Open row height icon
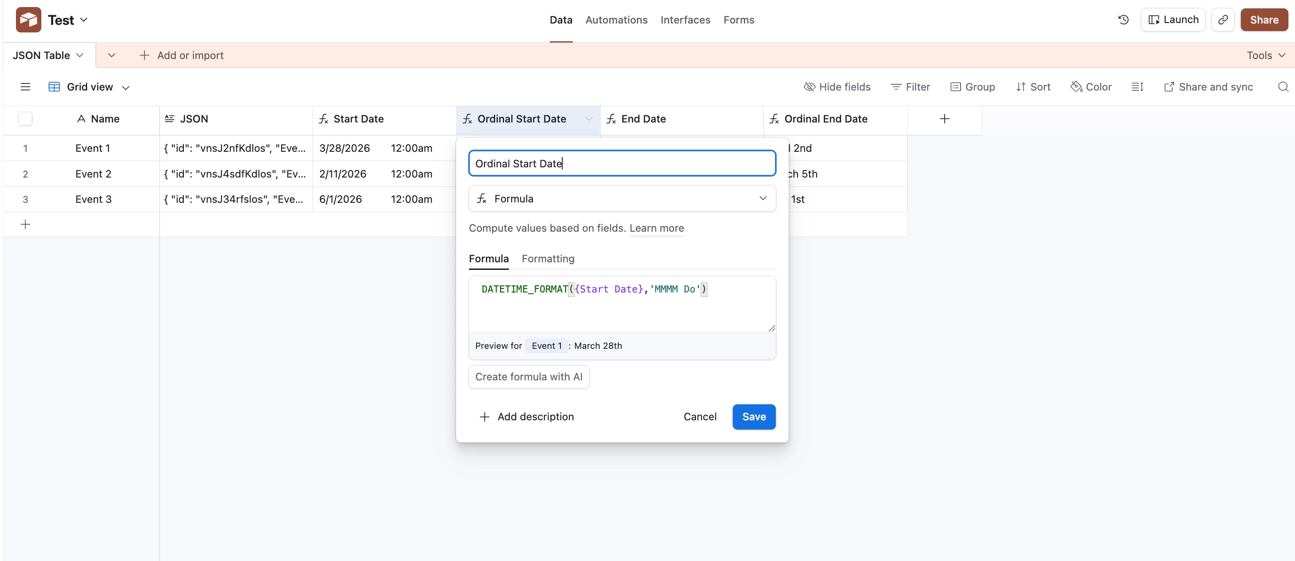Viewport: 1295px width, 561px height. (x=1137, y=87)
